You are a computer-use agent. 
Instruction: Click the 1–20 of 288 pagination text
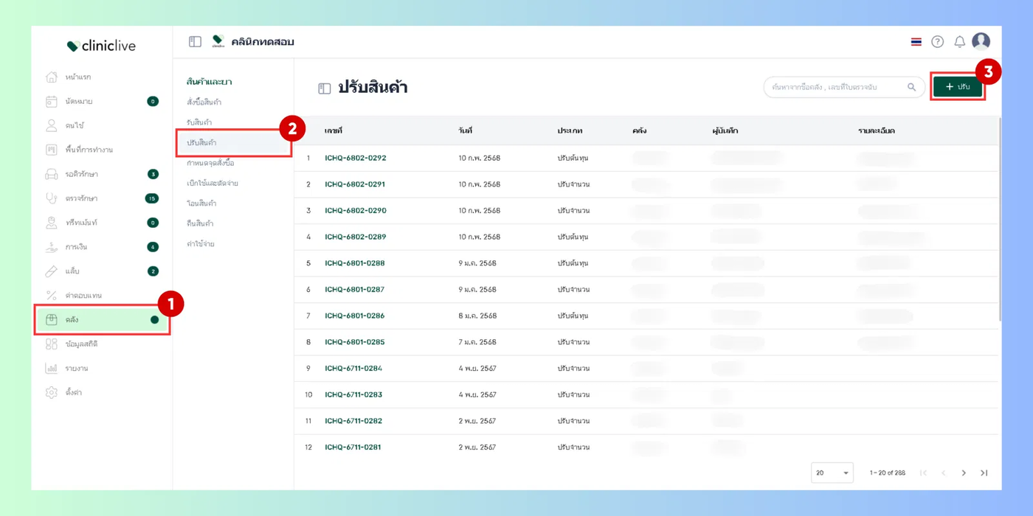pyautogui.click(x=887, y=473)
